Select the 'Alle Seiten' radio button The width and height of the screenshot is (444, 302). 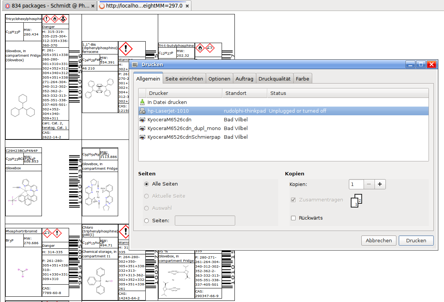pos(146,184)
